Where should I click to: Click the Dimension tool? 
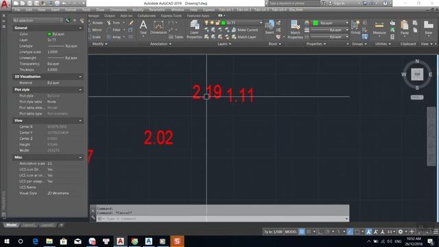point(158,27)
